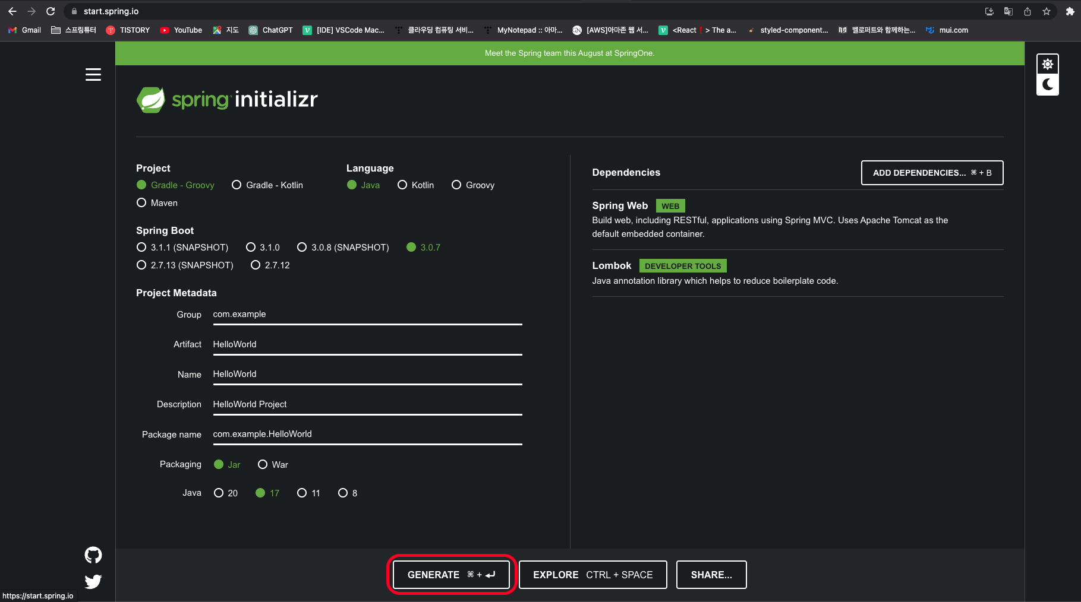Click the Group input field

tap(367, 315)
